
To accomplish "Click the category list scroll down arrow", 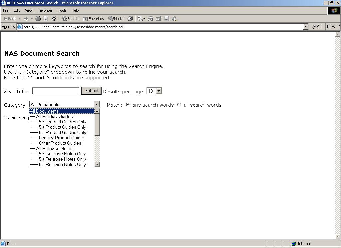I will click(x=97, y=164).
